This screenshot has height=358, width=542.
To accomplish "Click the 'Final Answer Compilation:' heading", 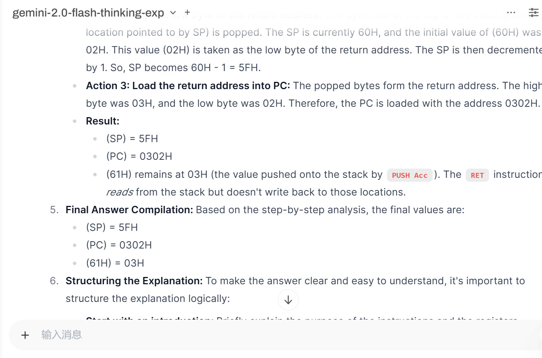I will coord(129,210).
